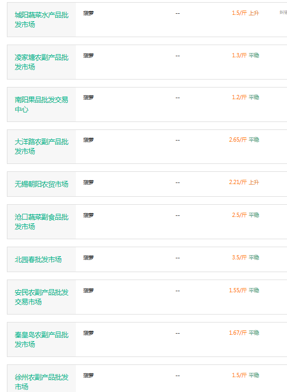Open the 城阳蔬菜水产品批发市场 market link
The image size is (287, 392).
pos(41,20)
